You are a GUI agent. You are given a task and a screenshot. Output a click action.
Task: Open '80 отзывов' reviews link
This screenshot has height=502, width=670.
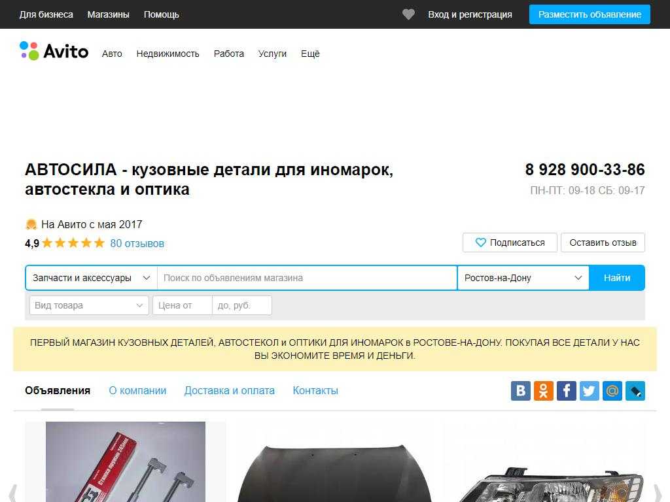137,243
